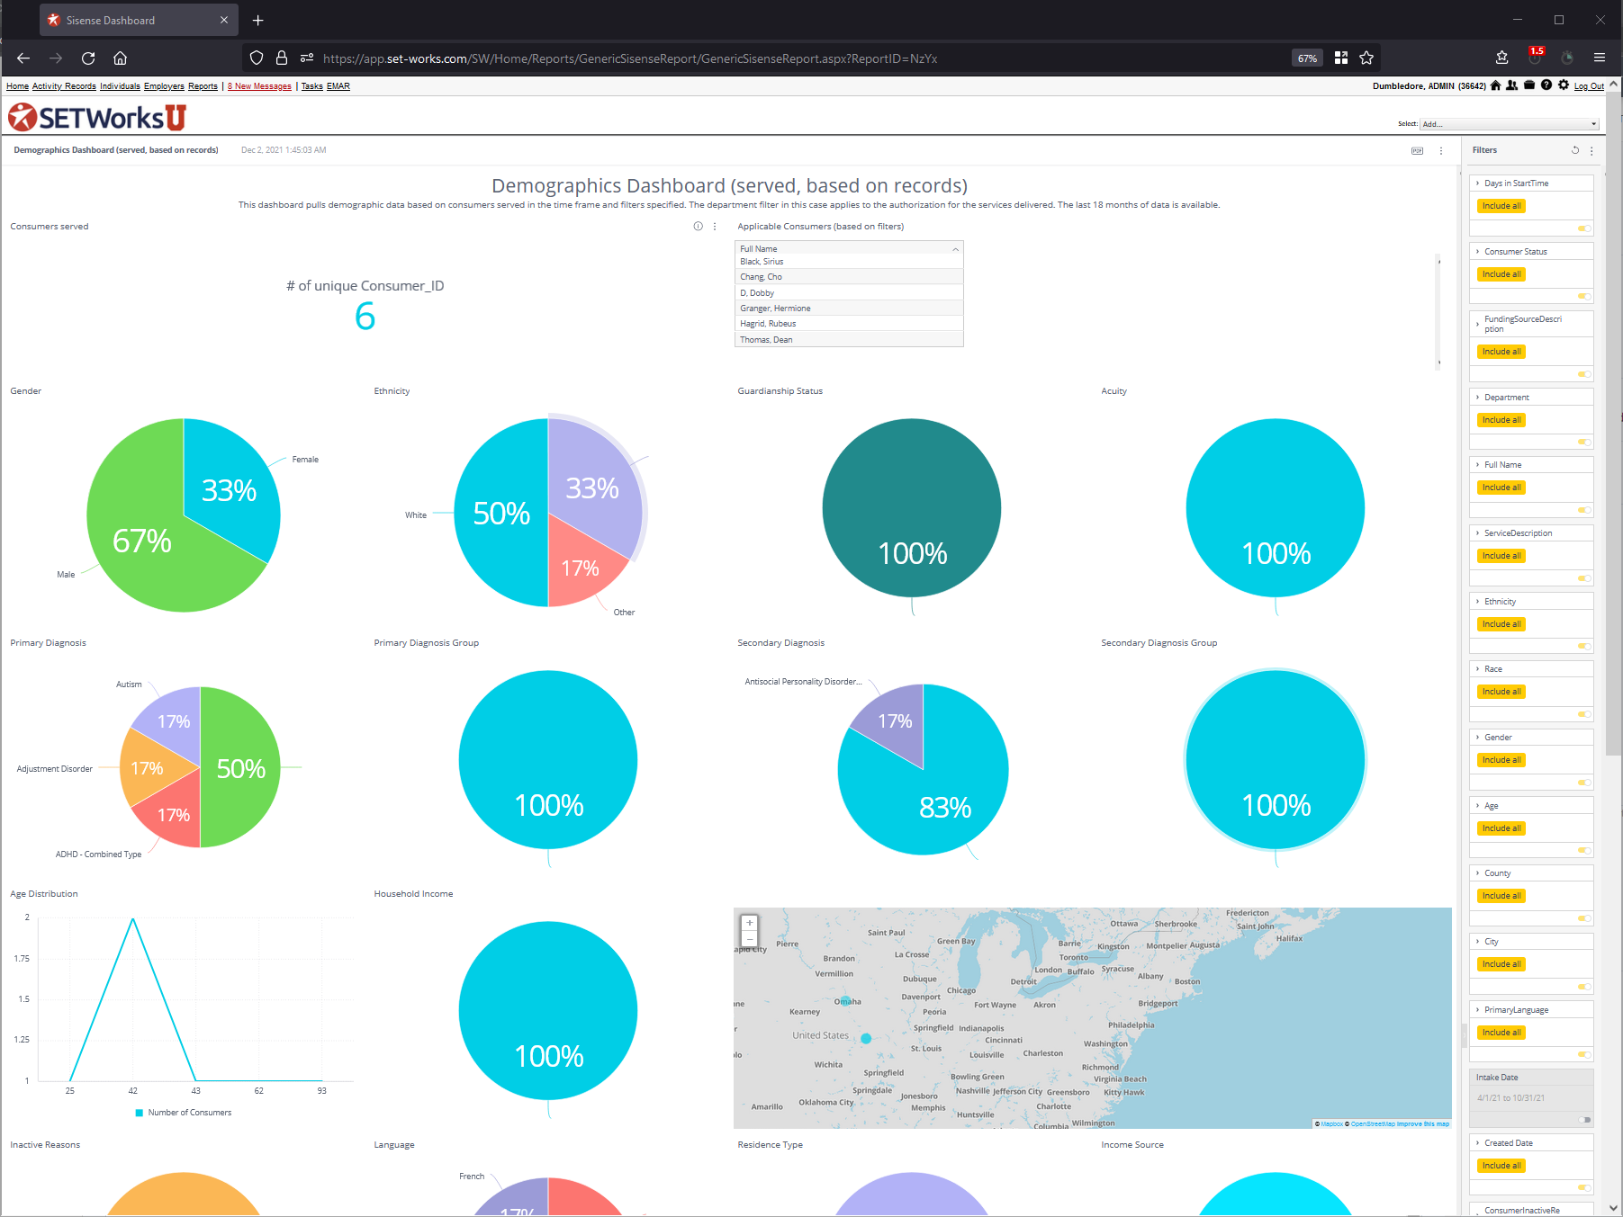Open the settings gear in SETWorks header

pos(1564,85)
